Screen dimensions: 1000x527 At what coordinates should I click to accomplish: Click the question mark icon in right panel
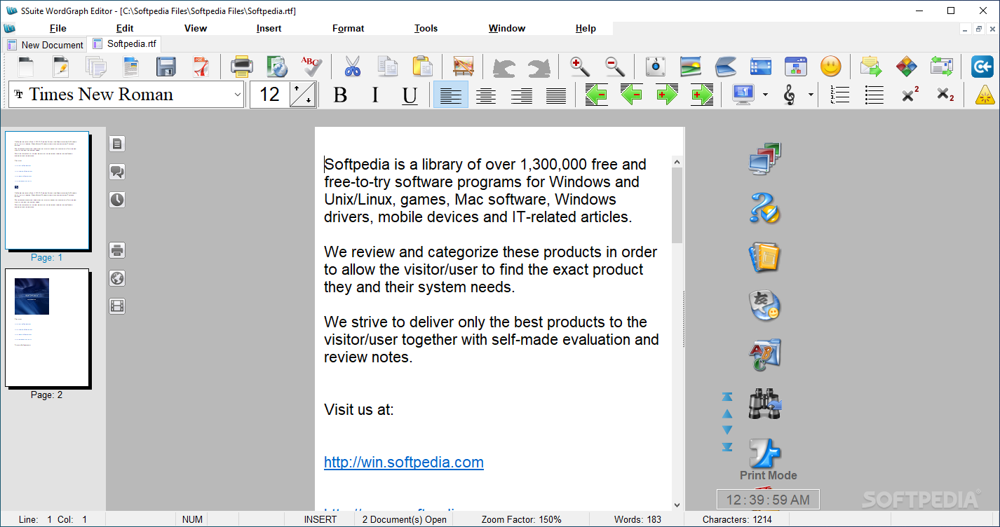[x=764, y=207]
